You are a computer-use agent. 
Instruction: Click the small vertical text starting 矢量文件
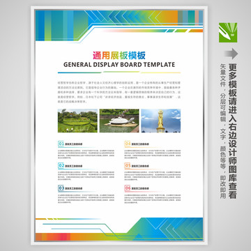[222, 131]
